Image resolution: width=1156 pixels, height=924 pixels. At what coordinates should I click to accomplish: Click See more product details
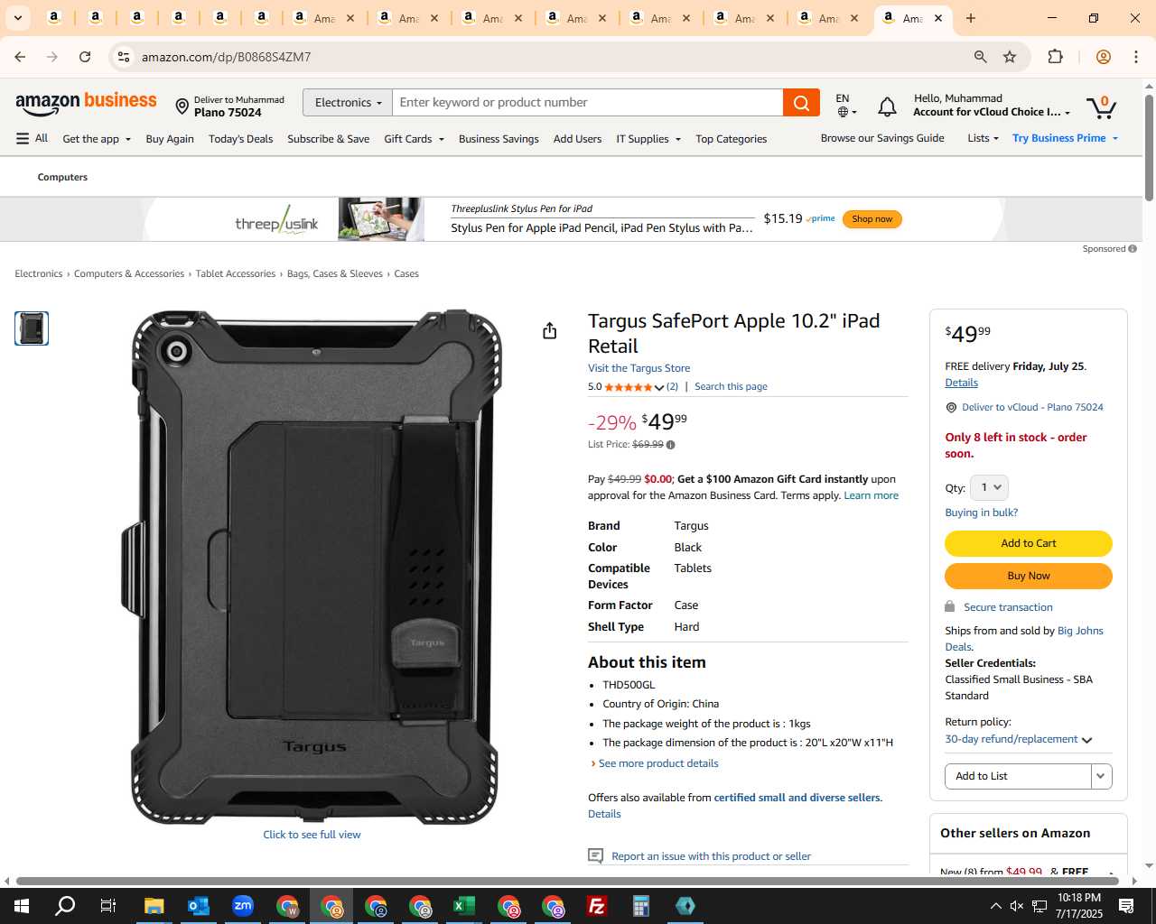658,763
